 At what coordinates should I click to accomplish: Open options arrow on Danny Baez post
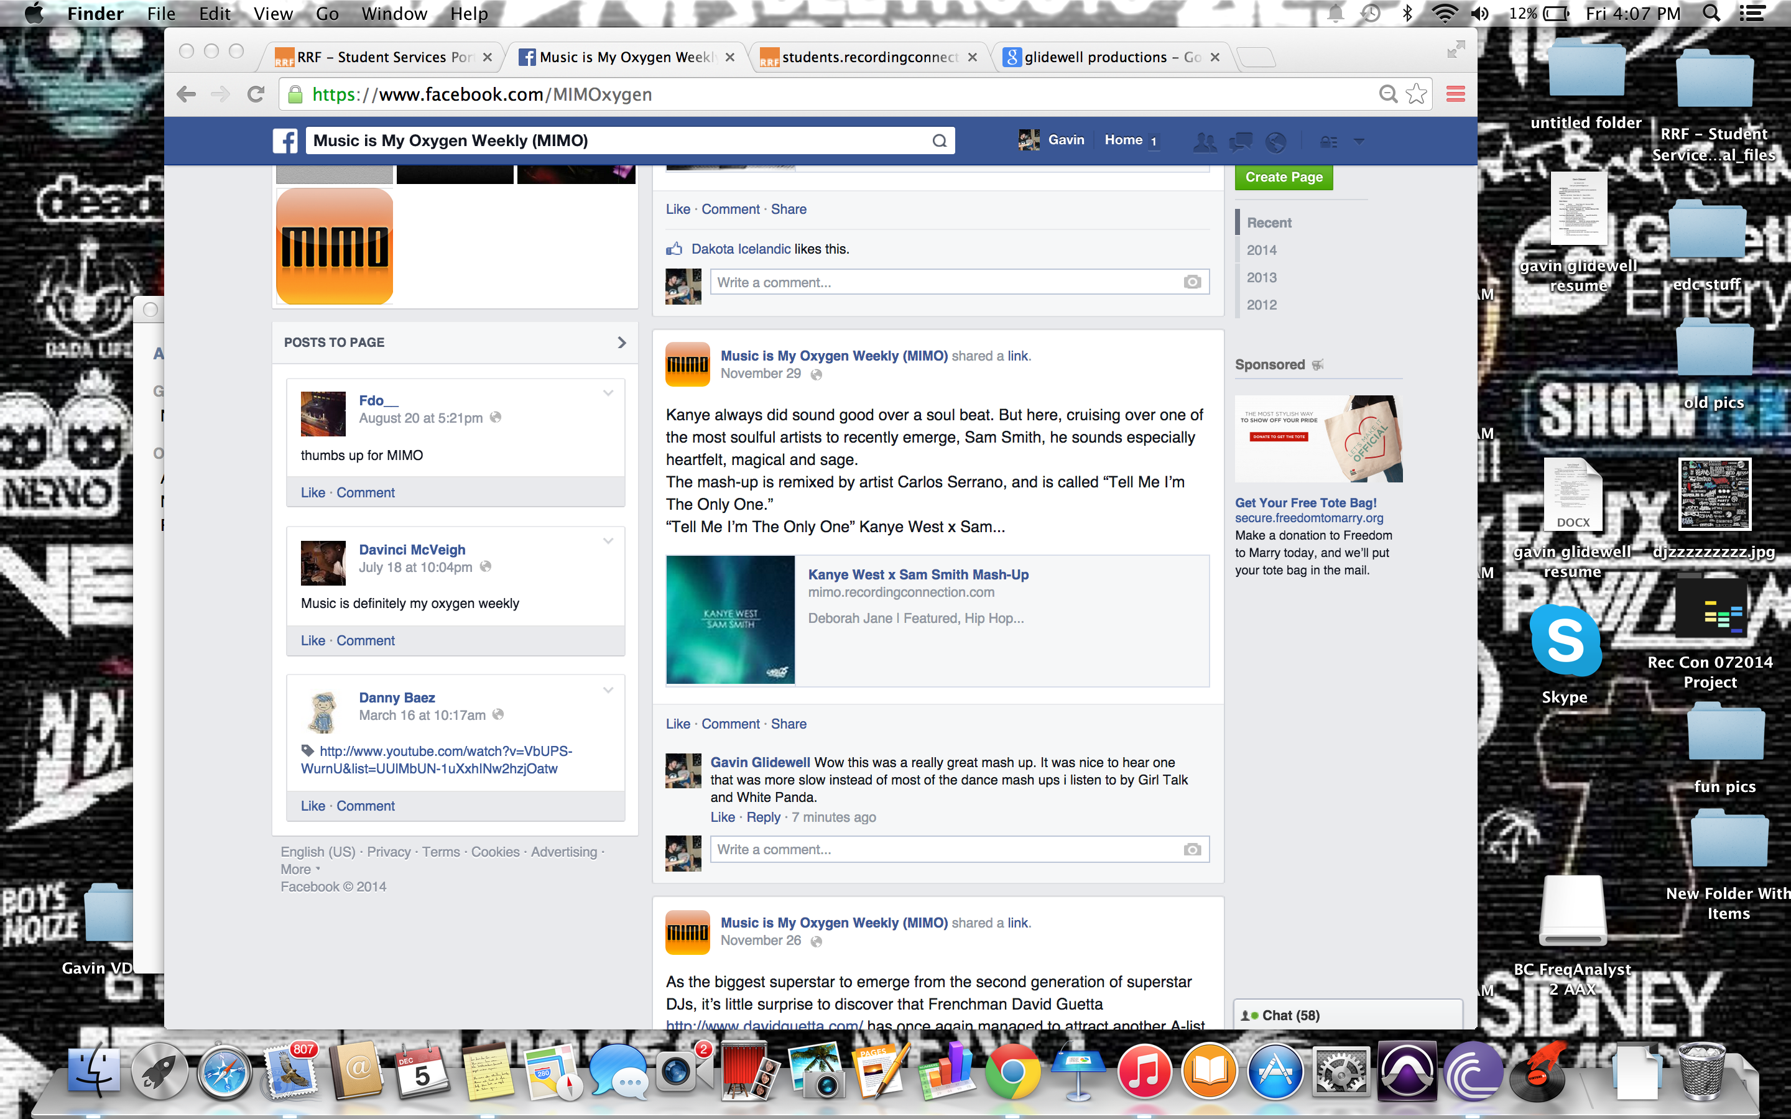click(x=608, y=690)
